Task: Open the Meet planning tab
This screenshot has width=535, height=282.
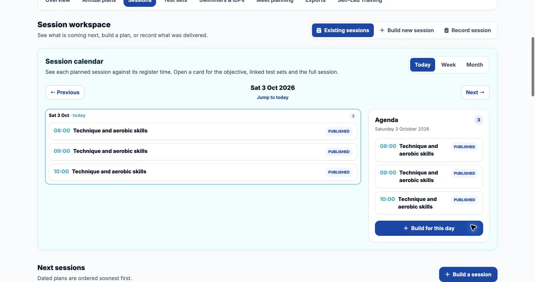Action: tap(275, 1)
